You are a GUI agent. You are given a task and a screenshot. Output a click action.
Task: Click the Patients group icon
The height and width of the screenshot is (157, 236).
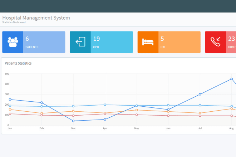pyautogui.click(x=13, y=42)
